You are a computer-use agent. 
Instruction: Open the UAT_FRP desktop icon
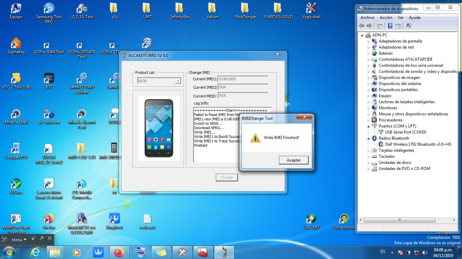(x=311, y=221)
